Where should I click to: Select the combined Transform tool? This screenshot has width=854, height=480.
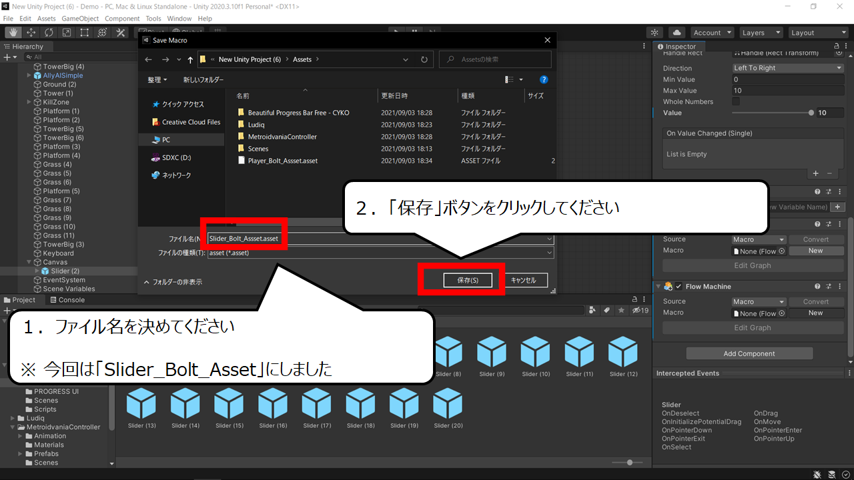click(x=103, y=33)
